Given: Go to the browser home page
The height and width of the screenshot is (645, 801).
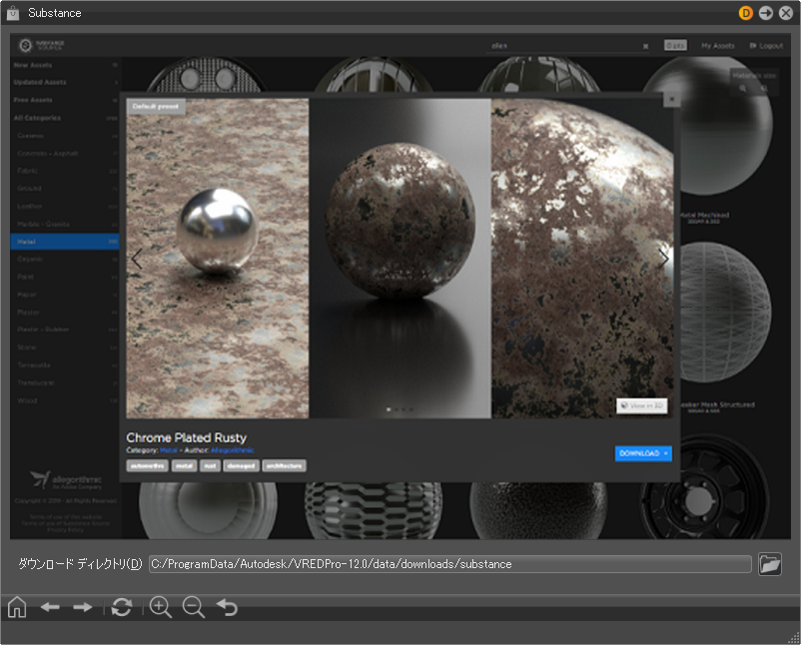Looking at the screenshot, I should pos(17,607).
